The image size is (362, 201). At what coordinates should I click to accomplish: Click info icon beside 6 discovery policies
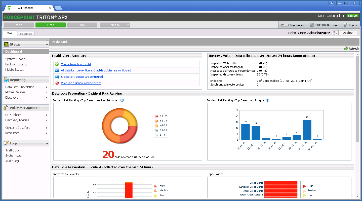coord(57,77)
